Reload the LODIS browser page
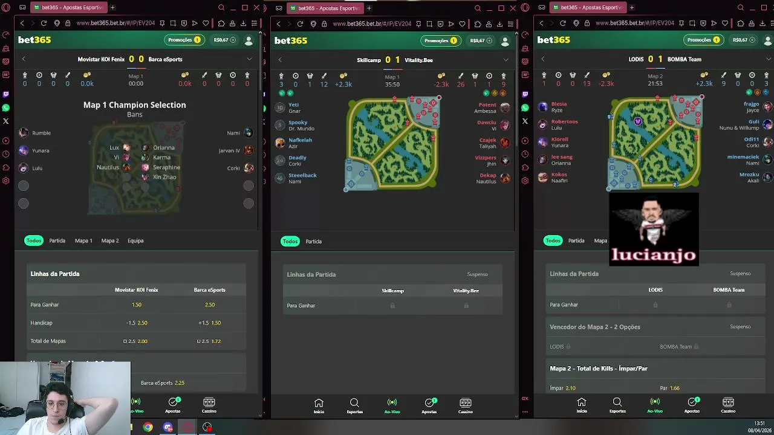This screenshot has width=774, height=435. click(x=563, y=23)
